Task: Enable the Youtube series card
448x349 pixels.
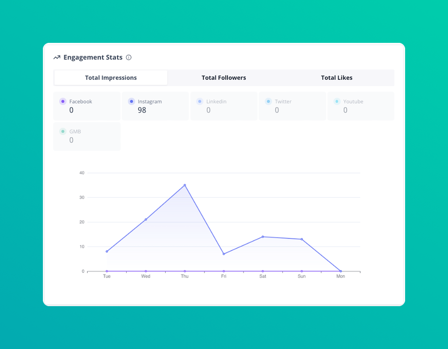Action: coord(361,106)
